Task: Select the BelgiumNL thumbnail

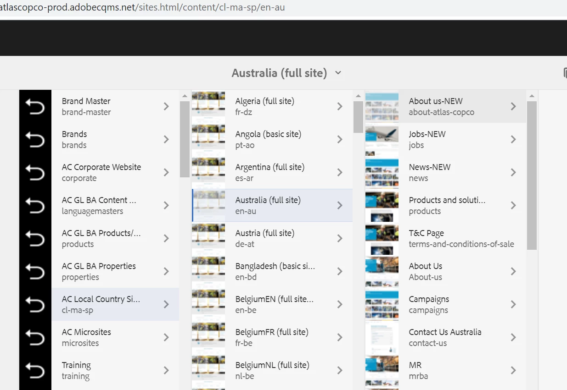Action: tap(208, 370)
